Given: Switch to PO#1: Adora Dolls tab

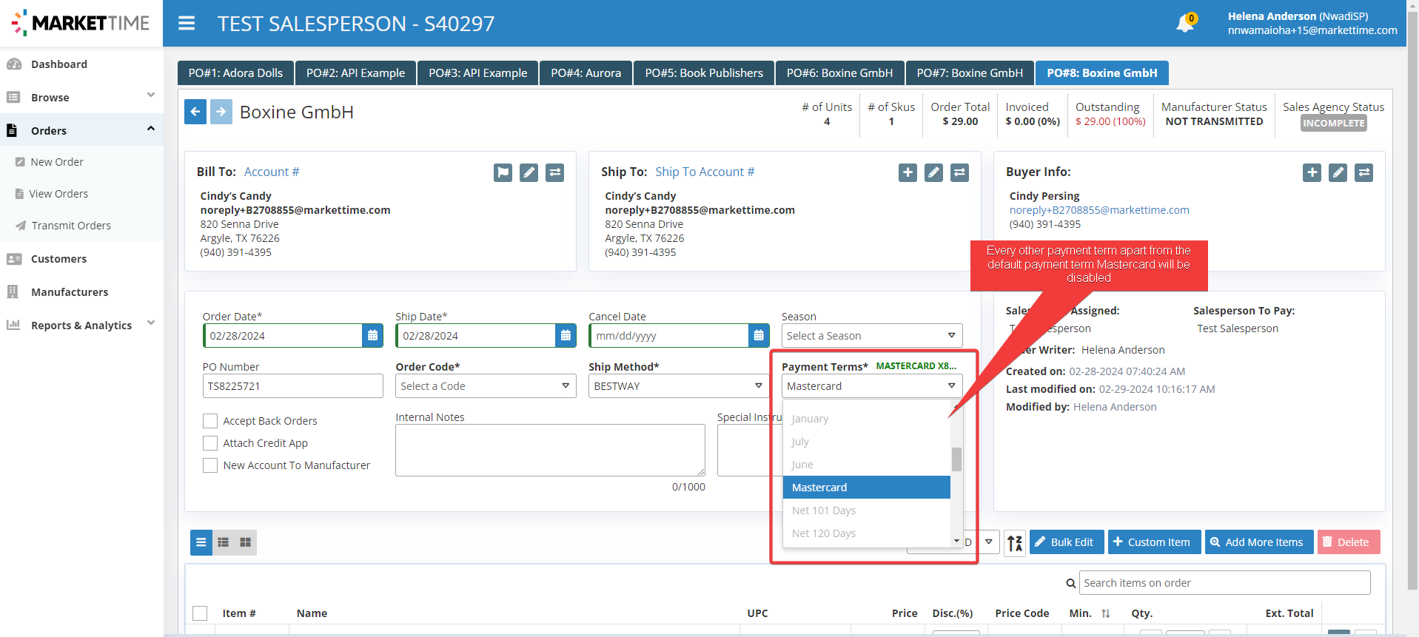Looking at the screenshot, I should (235, 73).
